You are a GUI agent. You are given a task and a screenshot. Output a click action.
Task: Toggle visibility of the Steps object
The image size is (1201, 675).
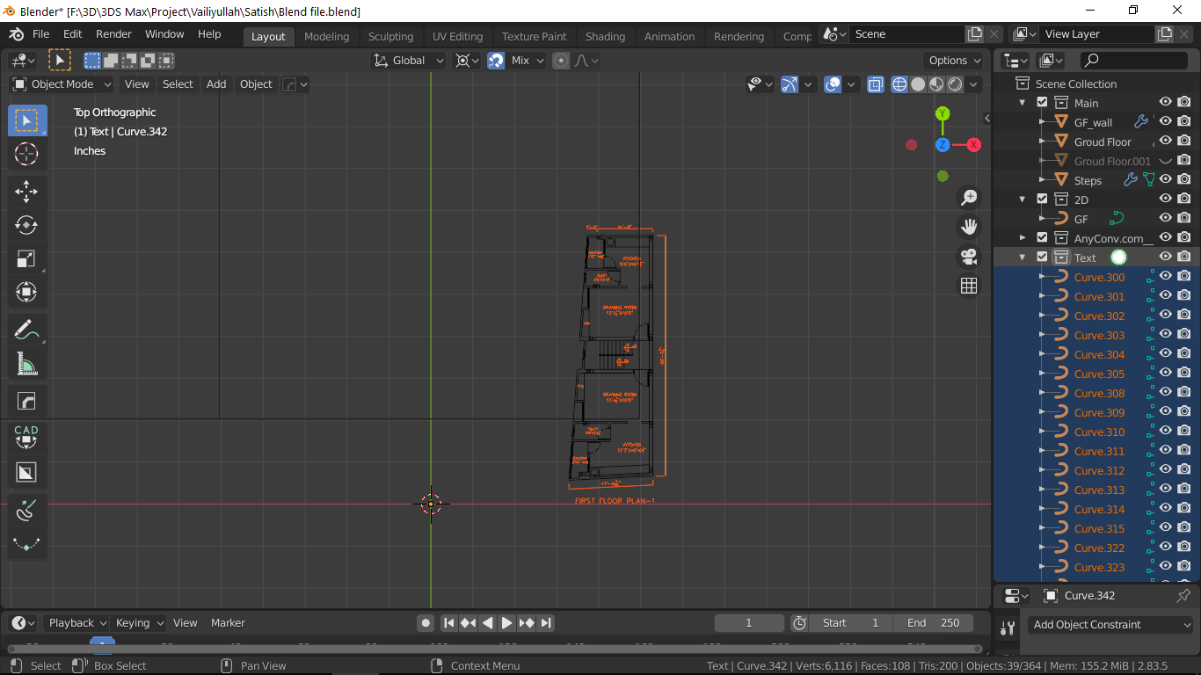click(1166, 179)
